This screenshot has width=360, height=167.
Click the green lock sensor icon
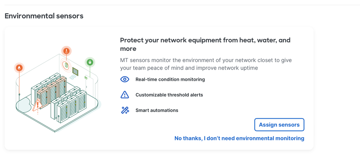pyautogui.click(x=90, y=62)
